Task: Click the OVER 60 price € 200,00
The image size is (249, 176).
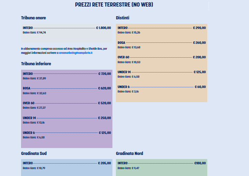Action: pos(199,57)
